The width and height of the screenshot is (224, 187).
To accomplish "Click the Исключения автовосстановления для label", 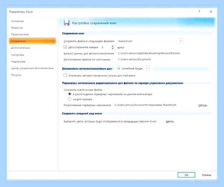I will [x=87, y=69].
